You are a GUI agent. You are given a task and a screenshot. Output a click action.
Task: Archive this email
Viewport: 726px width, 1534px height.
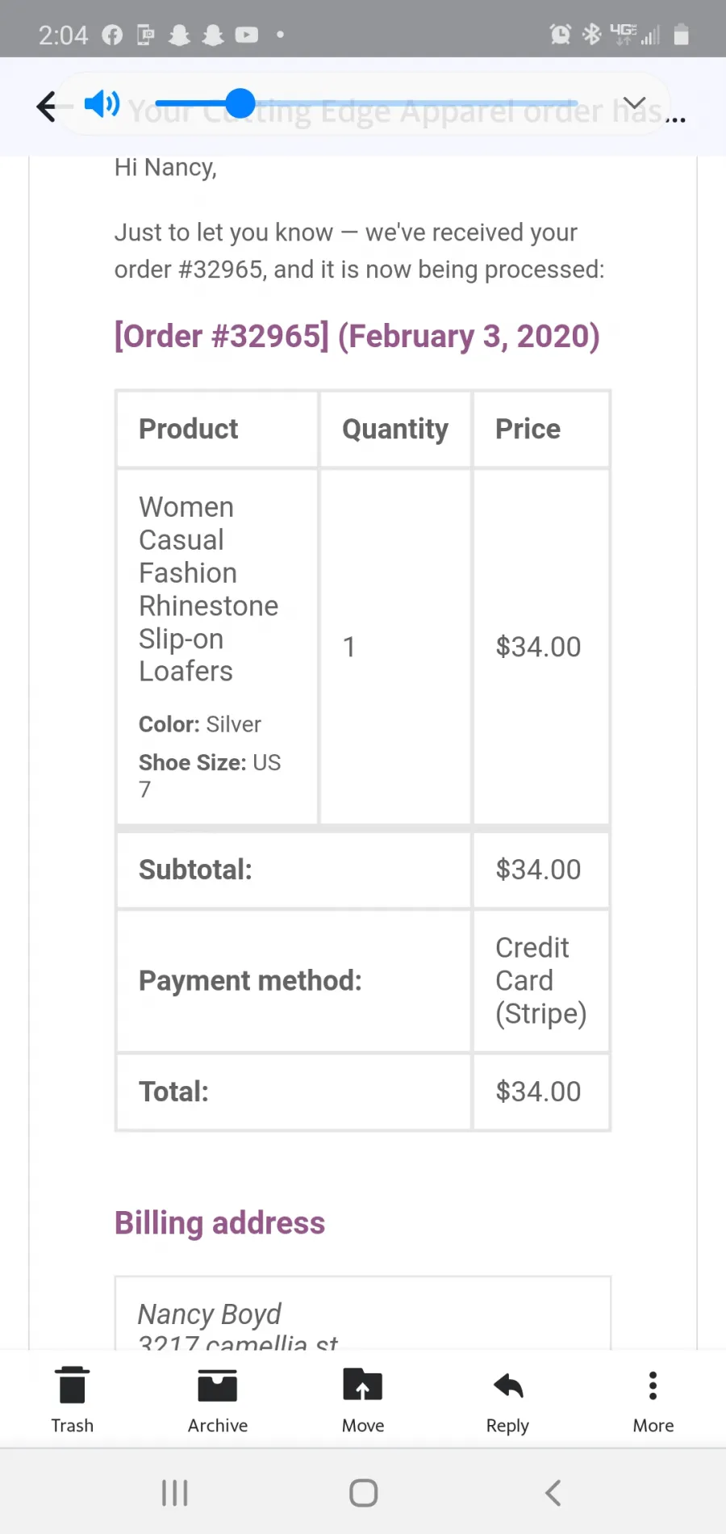click(218, 1400)
